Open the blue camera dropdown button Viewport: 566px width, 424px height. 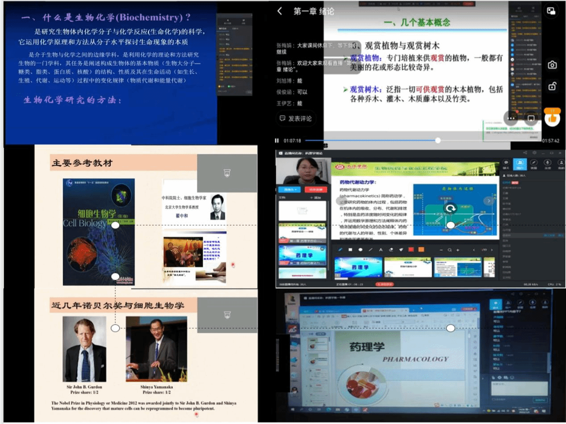coord(289,189)
